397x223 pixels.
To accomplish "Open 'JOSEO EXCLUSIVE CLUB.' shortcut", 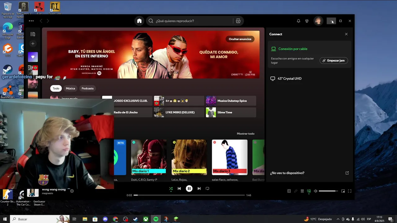I will tap(127, 101).
